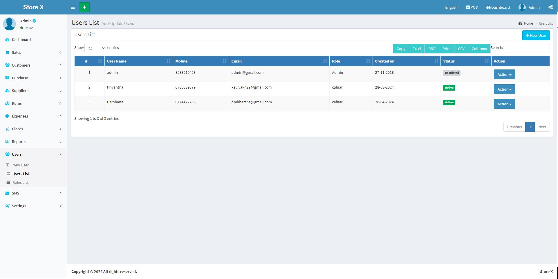
Task: Sort table by User Name column
Action: [x=138, y=61]
